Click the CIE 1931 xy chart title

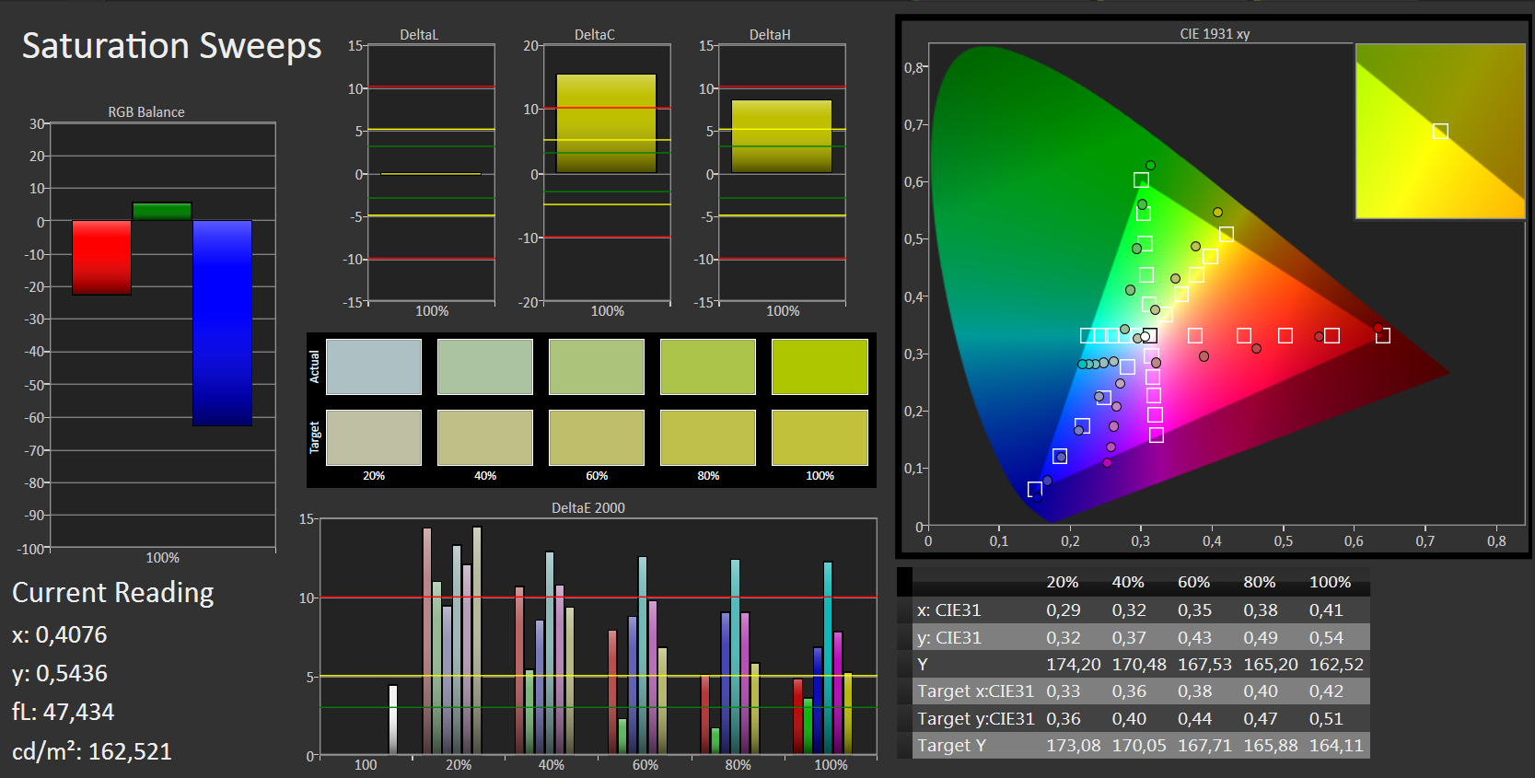[1215, 34]
